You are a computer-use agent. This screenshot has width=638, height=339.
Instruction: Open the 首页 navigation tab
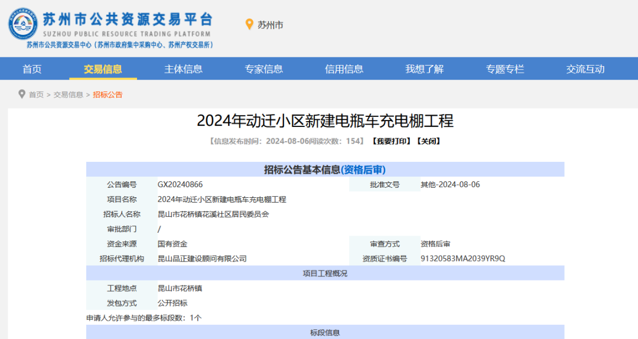(x=32, y=69)
